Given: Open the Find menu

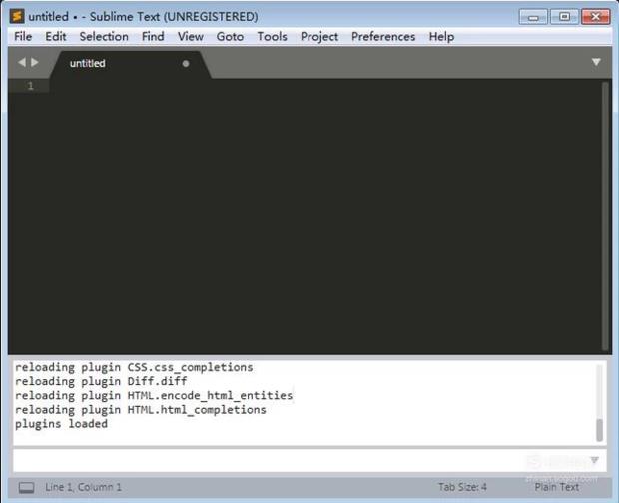Looking at the screenshot, I should (153, 36).
